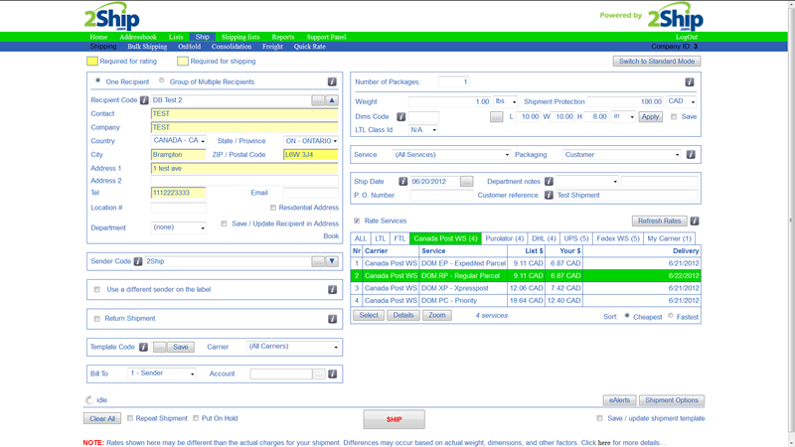This screenshot has width=795, height=447.
Task: Click LogOut link
Action: pos(687,37)
